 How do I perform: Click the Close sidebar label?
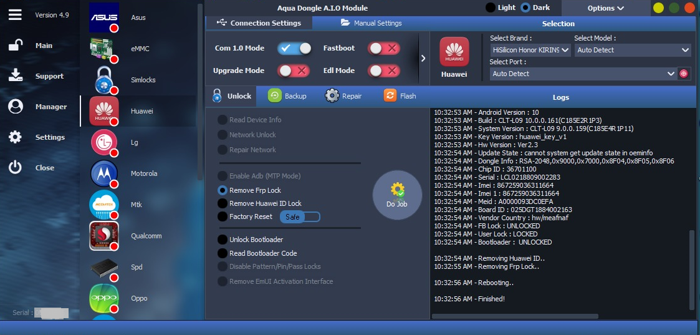(x=45, y=167)
